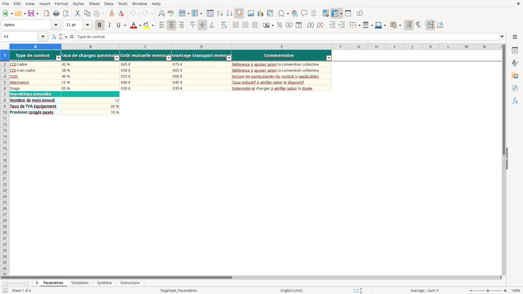This screenshot has height=294, width=523.
Task: Toggle AutoFilter funnel button
Action: point(239,14)
